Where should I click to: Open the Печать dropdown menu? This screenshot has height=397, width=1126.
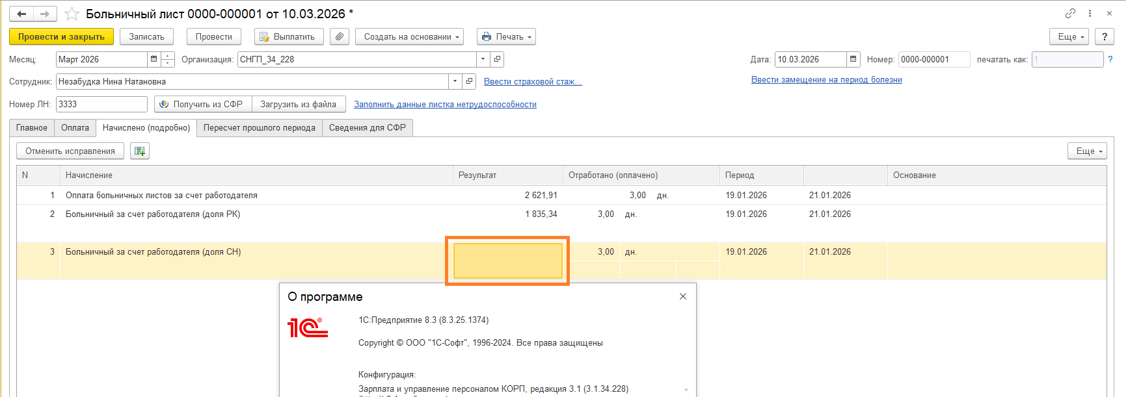(x=507, y=37)
